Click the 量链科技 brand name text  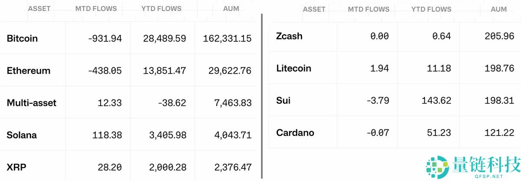coord(486,165)
